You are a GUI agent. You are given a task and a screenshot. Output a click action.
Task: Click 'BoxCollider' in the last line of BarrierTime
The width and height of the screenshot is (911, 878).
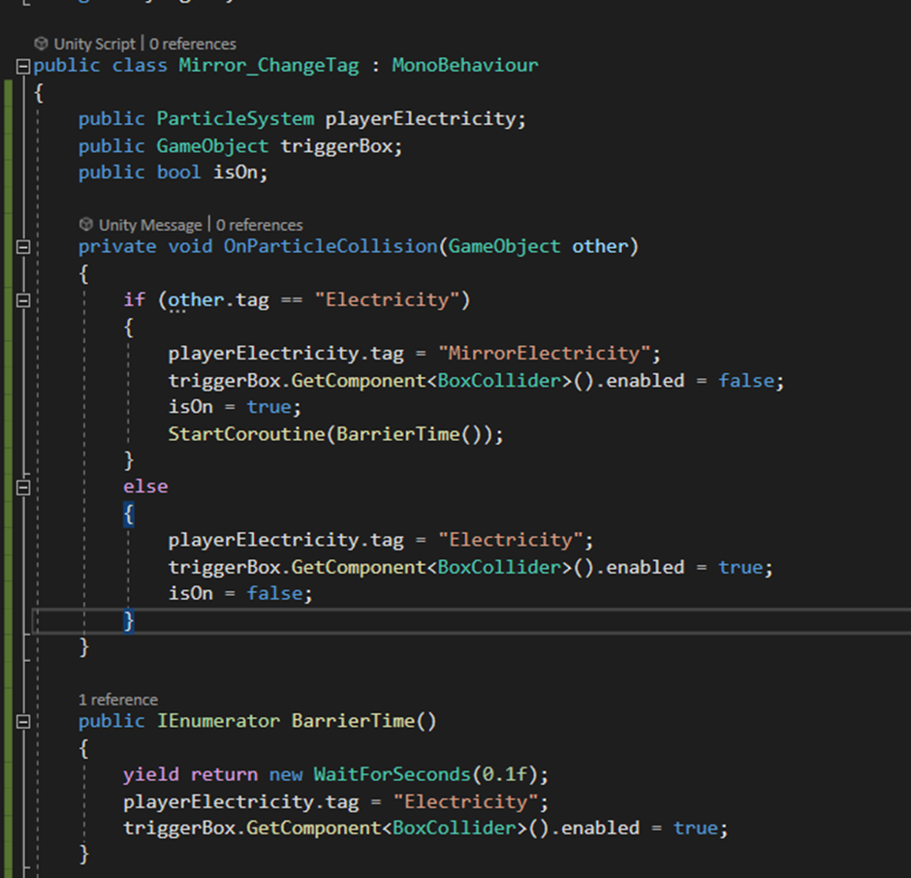[454, 828]
